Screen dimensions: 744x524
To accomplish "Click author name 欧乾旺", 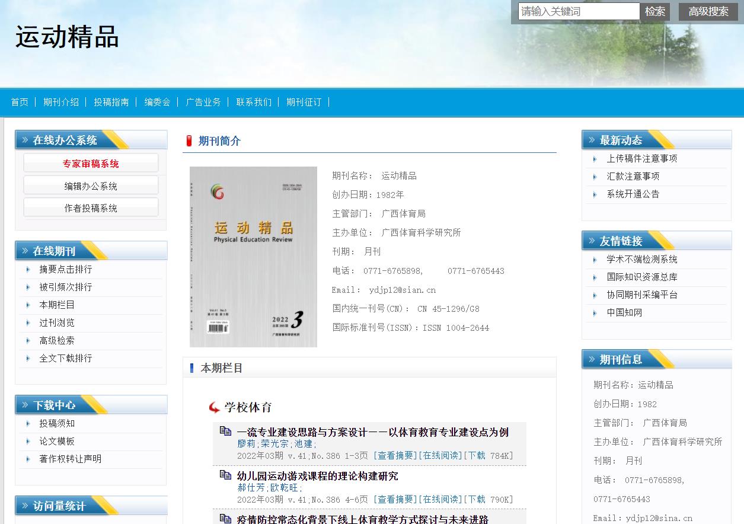I will pyautogui.click(x=284, y=488).
